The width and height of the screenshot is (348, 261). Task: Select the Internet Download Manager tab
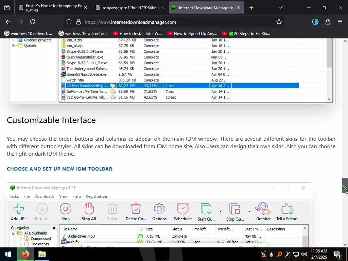pos(206,7)
